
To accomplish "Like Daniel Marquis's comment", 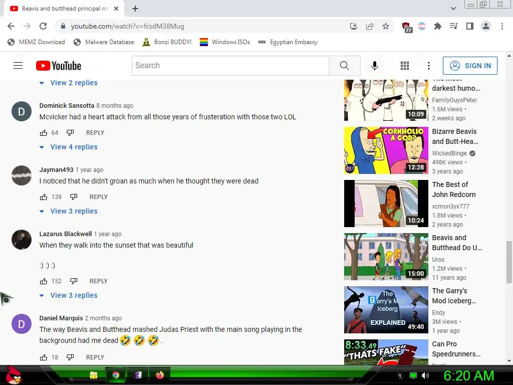I will click(x=44, y=357).
